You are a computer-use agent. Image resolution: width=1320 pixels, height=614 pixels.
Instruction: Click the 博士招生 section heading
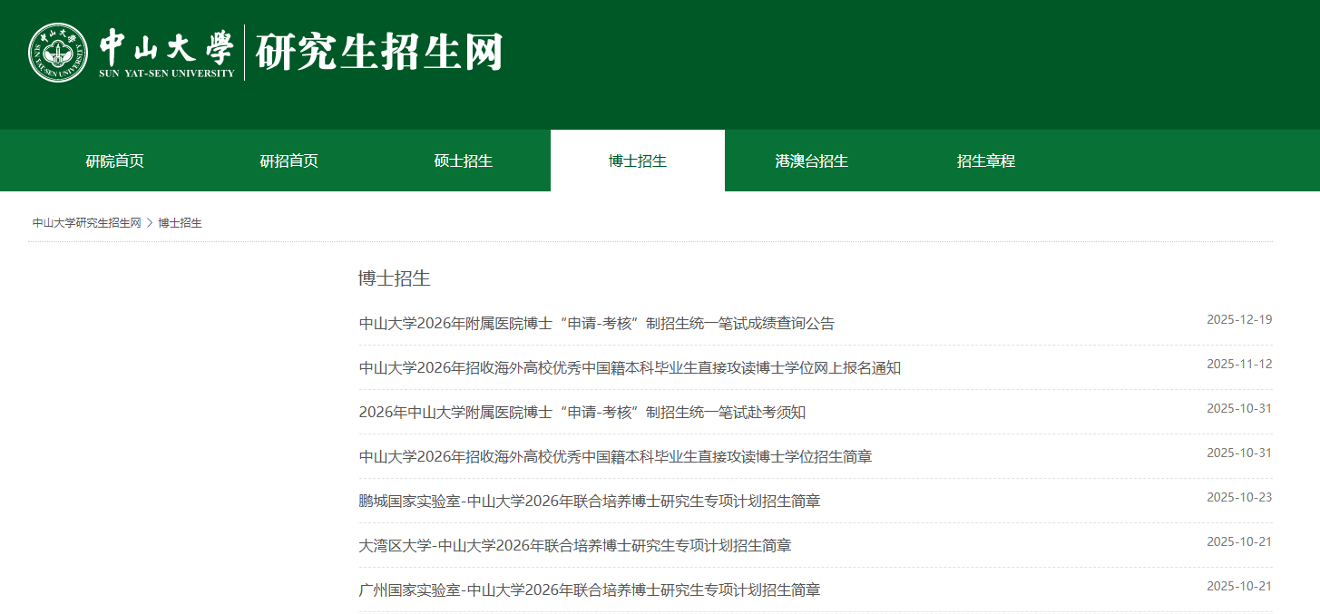point(395,278)
